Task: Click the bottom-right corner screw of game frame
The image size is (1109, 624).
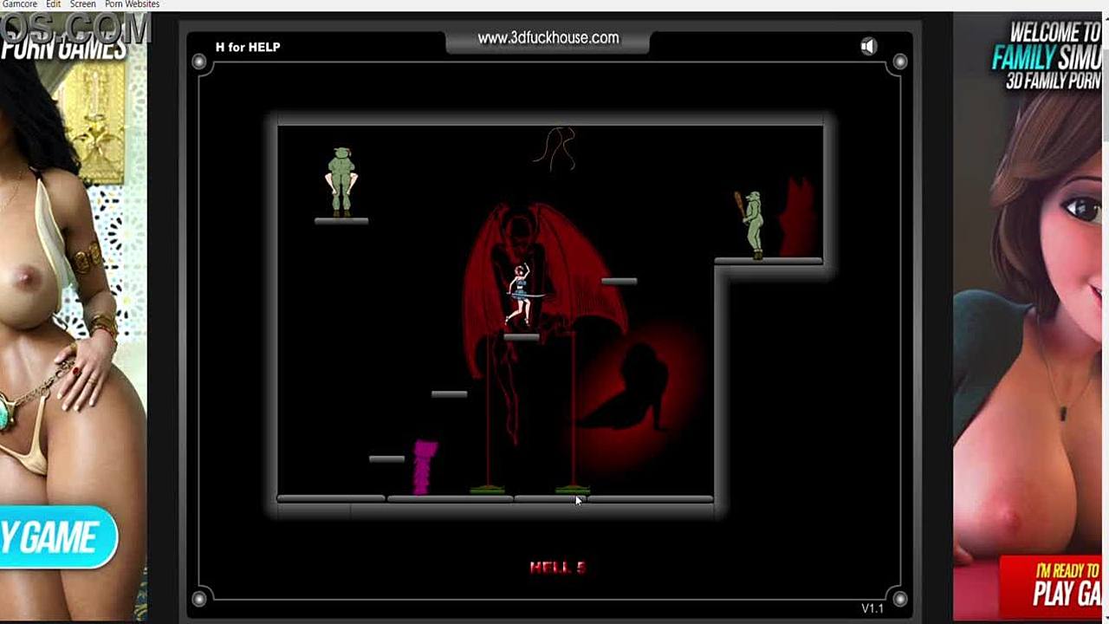Action: click(899, 598)
